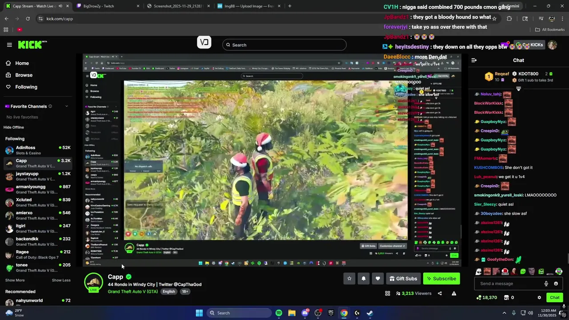Show hidden icons chevron in system tray
This screenshot has height=320, width=569.
(504, 313)
